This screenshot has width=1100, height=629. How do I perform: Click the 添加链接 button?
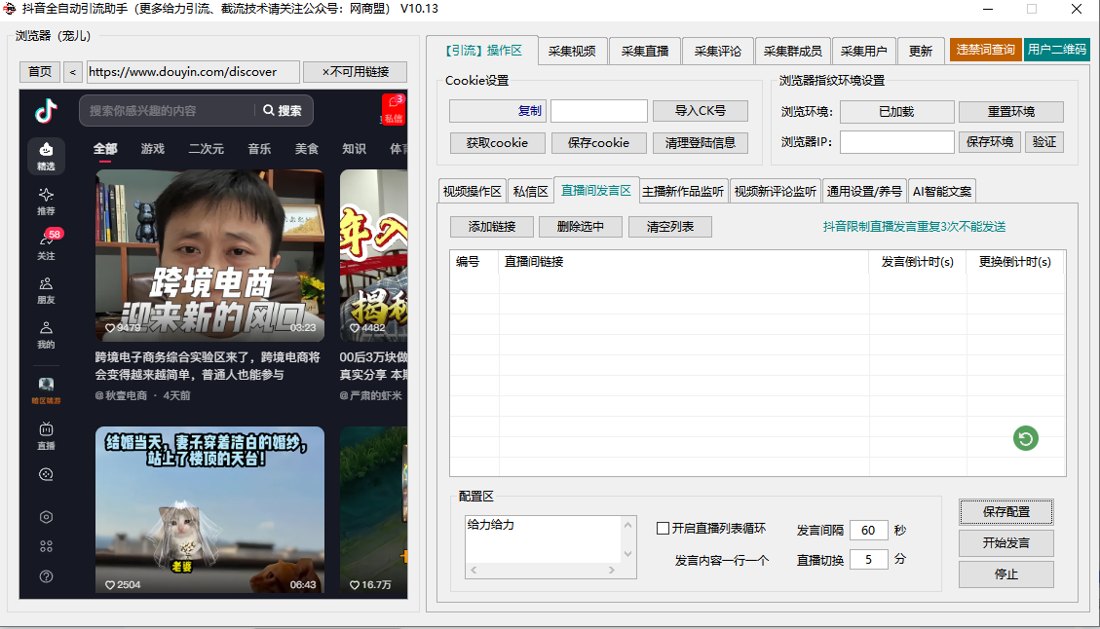pos(492,227)
